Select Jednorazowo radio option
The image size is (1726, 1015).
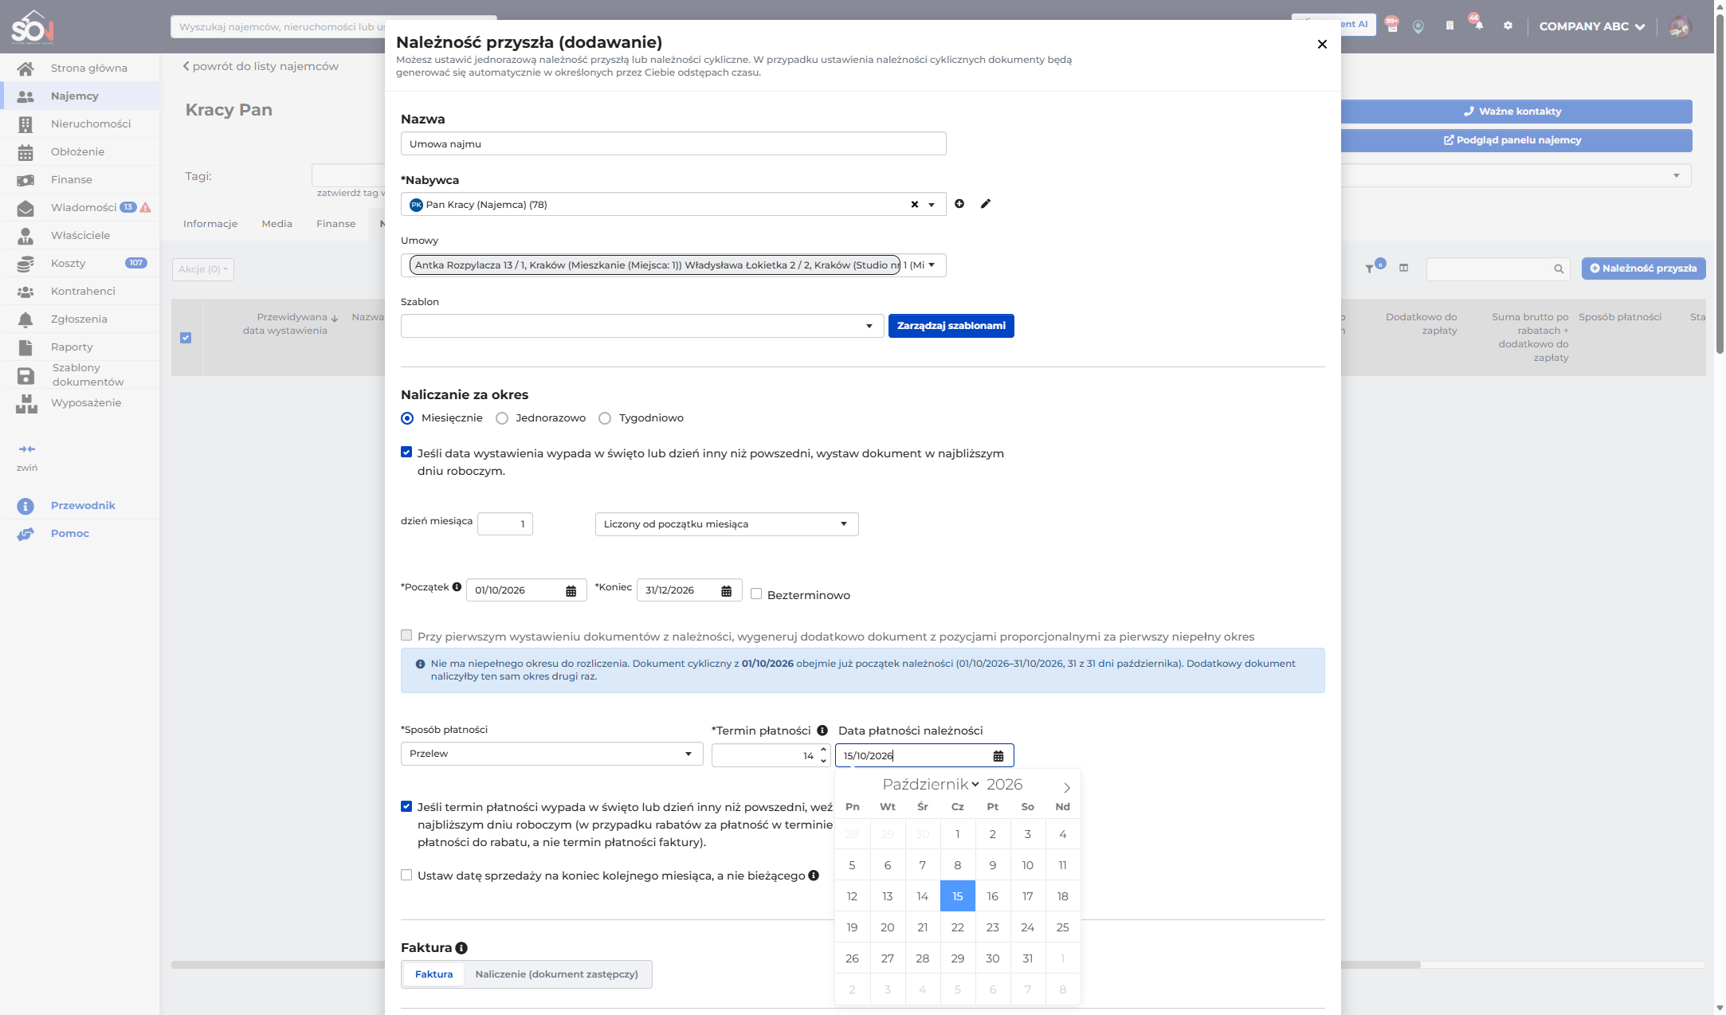(x=502, y=418)
